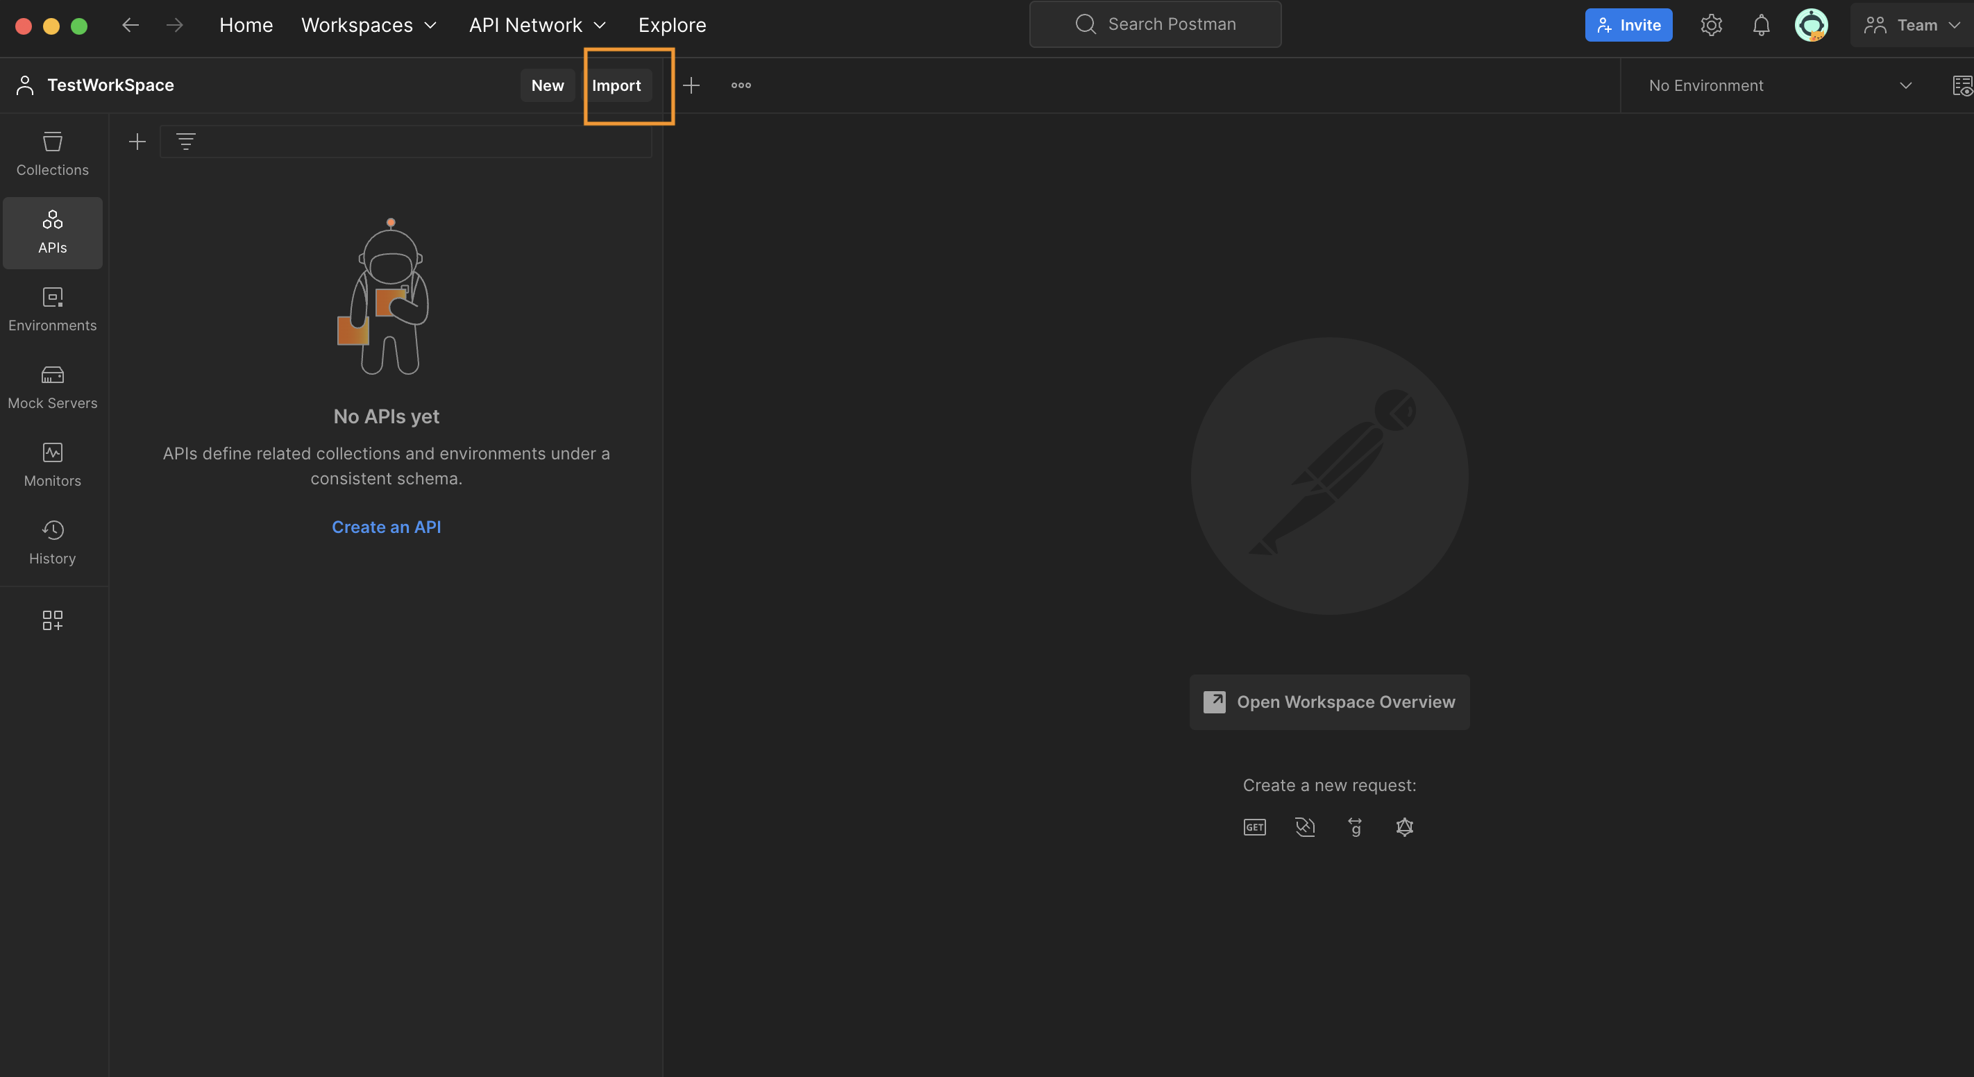Open the Settings gear icon
The image size is (1974, 1077).
(1711, 25)
